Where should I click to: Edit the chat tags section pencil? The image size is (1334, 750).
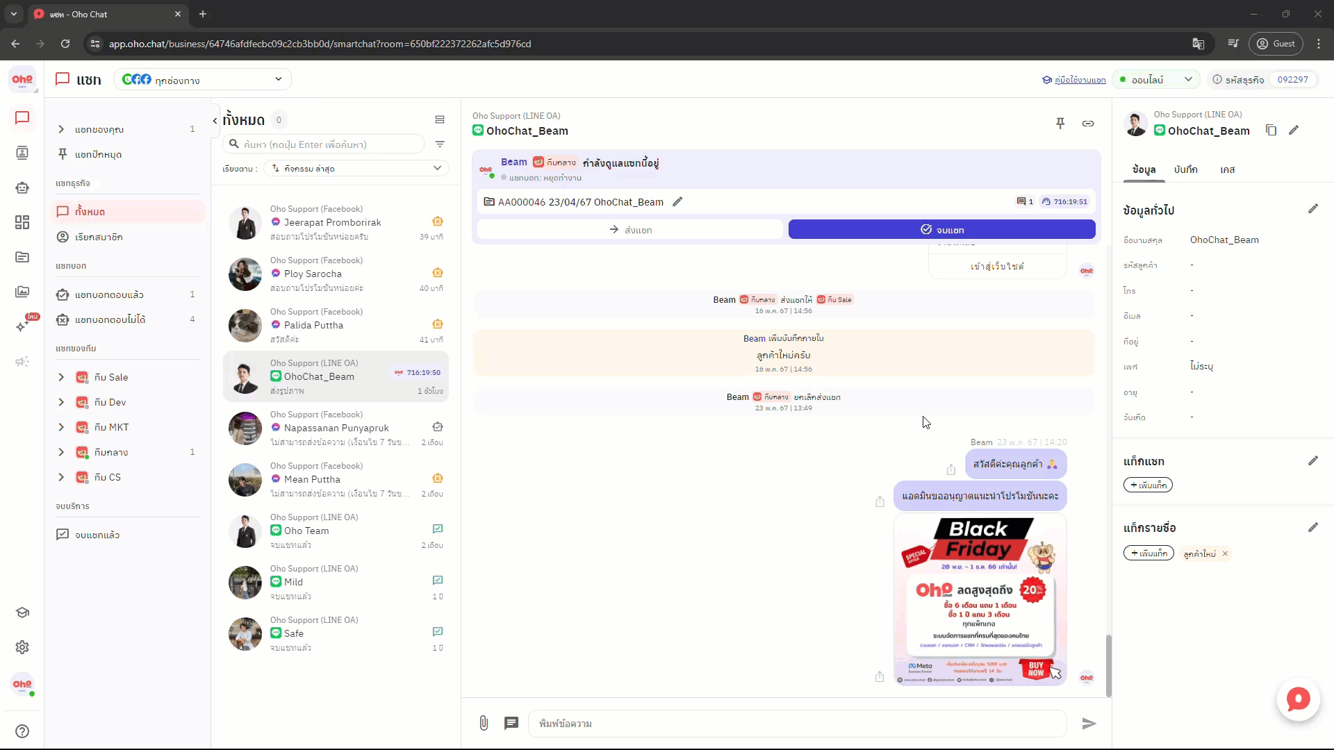coord(1313,461)
